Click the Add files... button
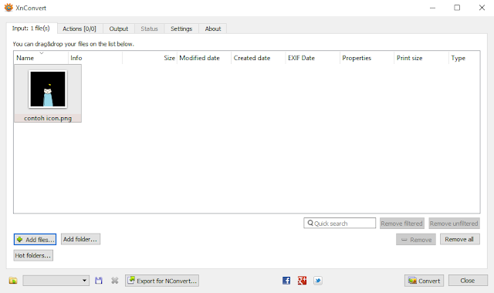Screen dimensions: 494x293 point(35,240)
